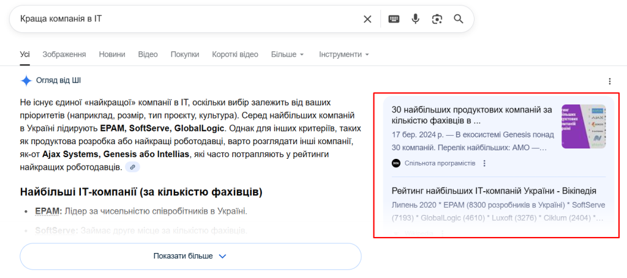Open AI overview three-dot options menu
This screenshot has height=278, width=627.
(x=609, y=81)
